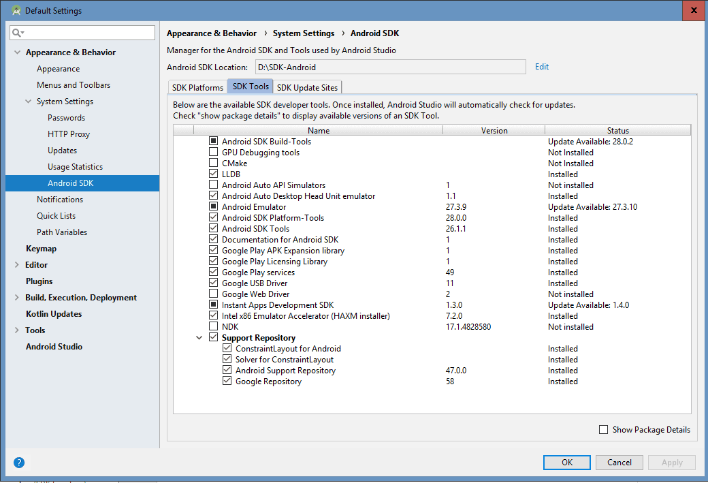Toggle Show Package Details checkbox
Viewport: 708px width, 483px height.
pos(603,430)
